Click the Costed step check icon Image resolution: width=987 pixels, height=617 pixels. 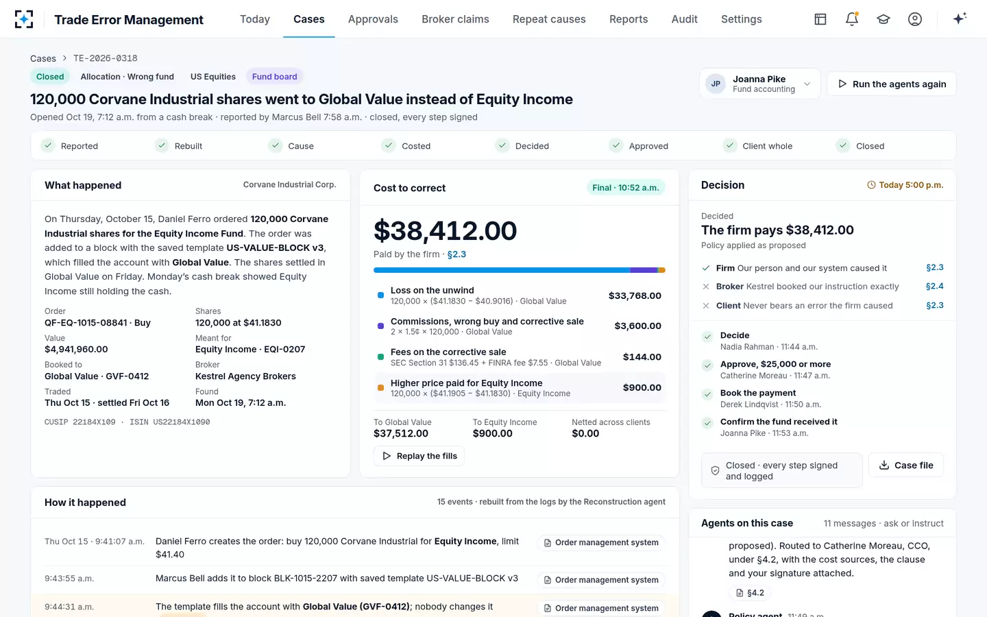[389, 145]
